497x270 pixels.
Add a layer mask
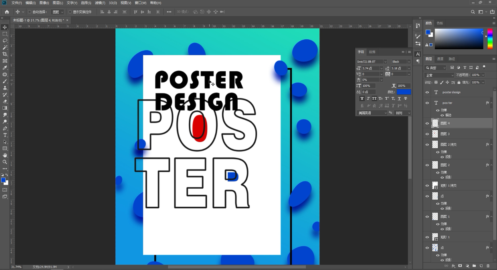point(460,266)
